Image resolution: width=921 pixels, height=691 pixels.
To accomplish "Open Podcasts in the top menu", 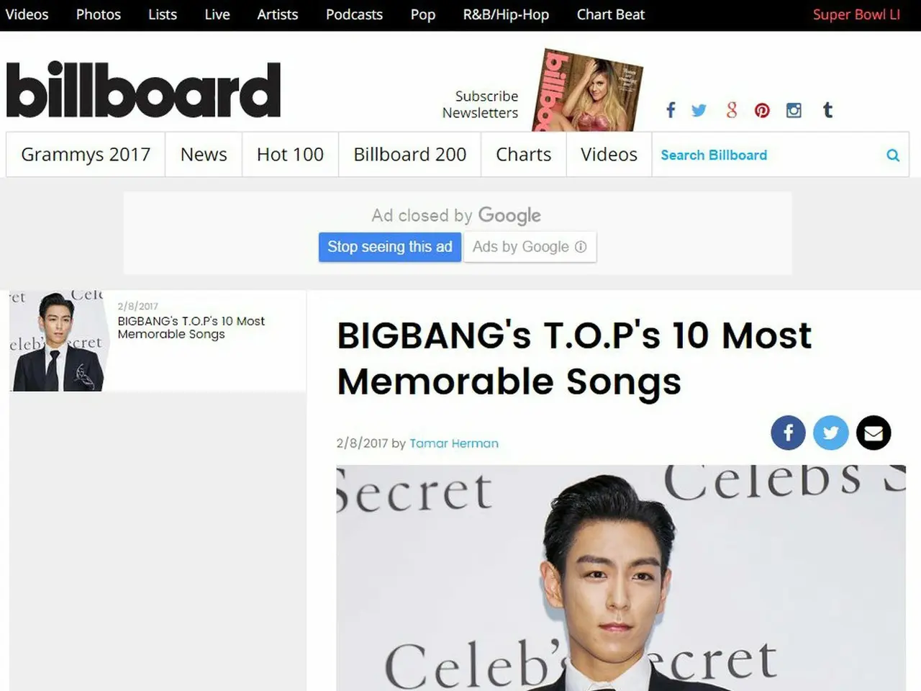I will [354, 14].
